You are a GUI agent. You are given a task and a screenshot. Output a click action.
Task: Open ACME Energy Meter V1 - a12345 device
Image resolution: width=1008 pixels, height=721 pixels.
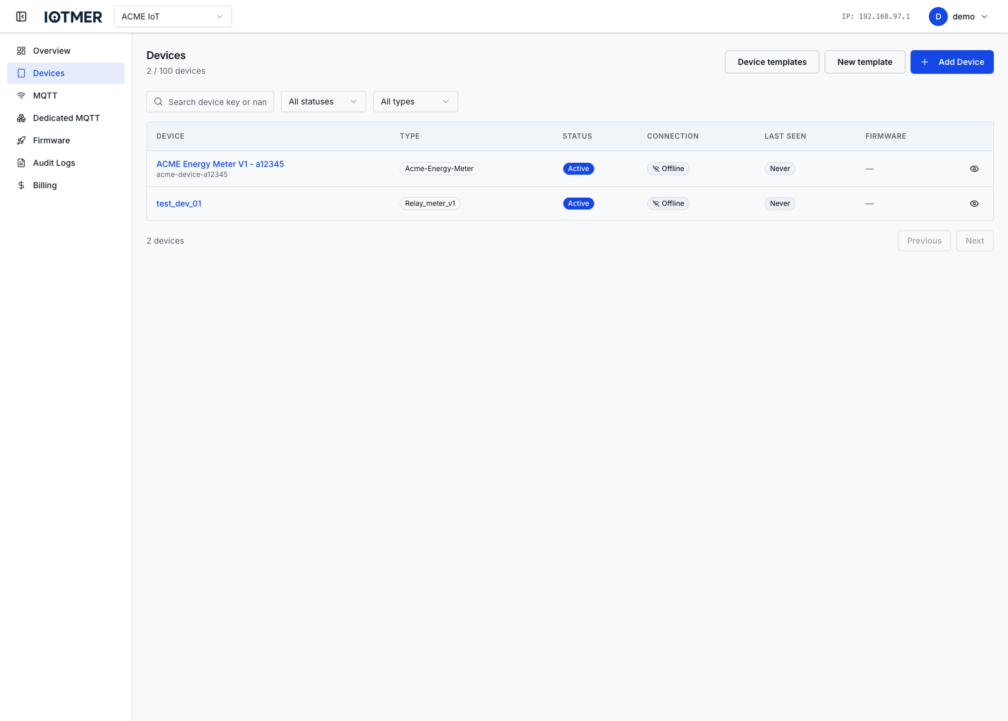(x=220, y=163)
